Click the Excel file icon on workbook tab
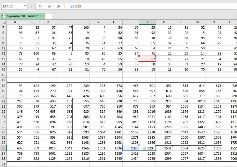The width and height of the screenshot is (237, 167). pyautogui.click(x=3, y=16)
